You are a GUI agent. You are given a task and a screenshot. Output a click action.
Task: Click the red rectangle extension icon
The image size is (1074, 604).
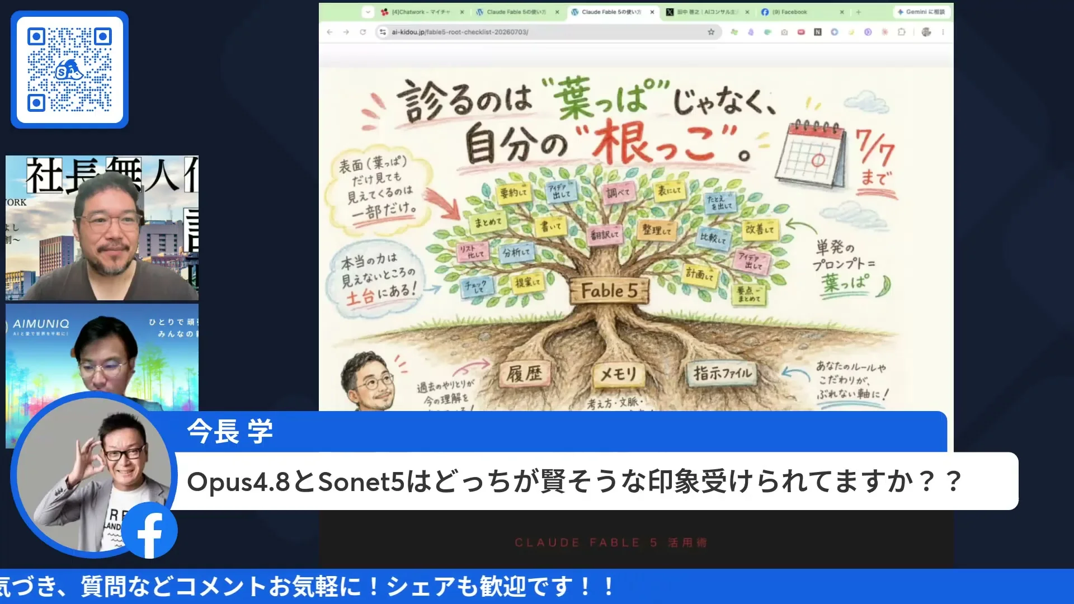click(x=801, y=32)
